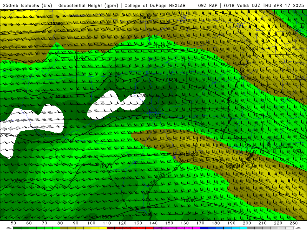Click the left arrow end of the color bar

(x=9, y=228)
